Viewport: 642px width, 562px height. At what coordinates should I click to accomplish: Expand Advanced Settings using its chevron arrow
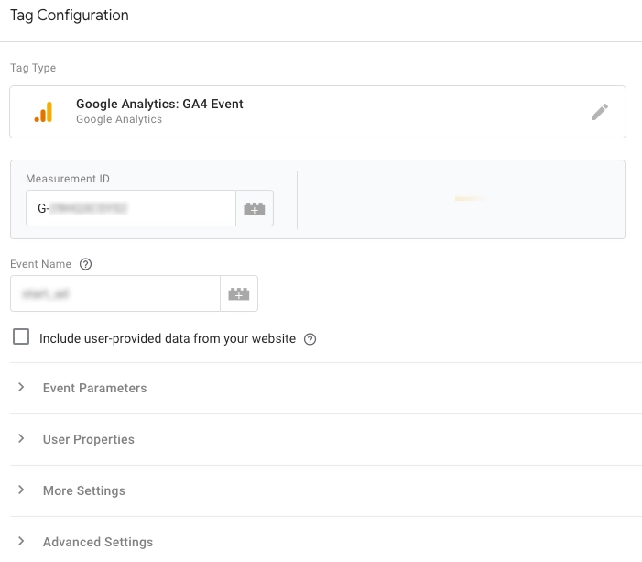(21, 542)
